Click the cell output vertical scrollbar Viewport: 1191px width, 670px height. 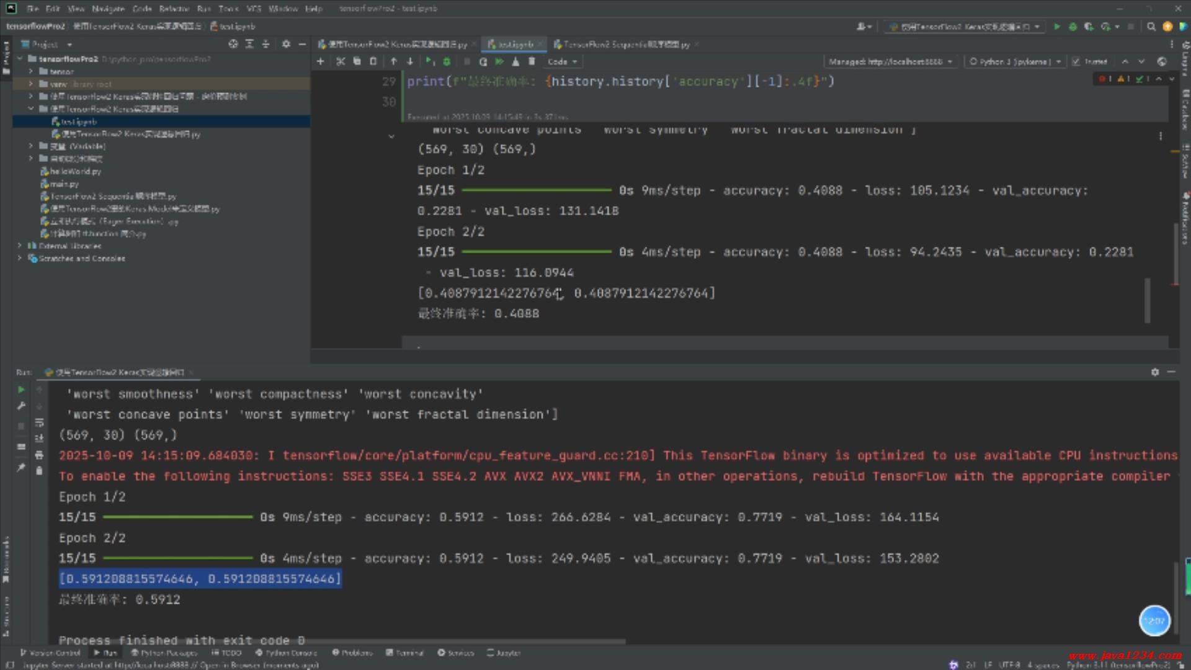1147,300
